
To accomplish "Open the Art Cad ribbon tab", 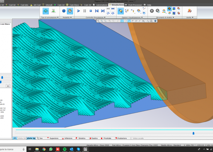I will [36, 5].
